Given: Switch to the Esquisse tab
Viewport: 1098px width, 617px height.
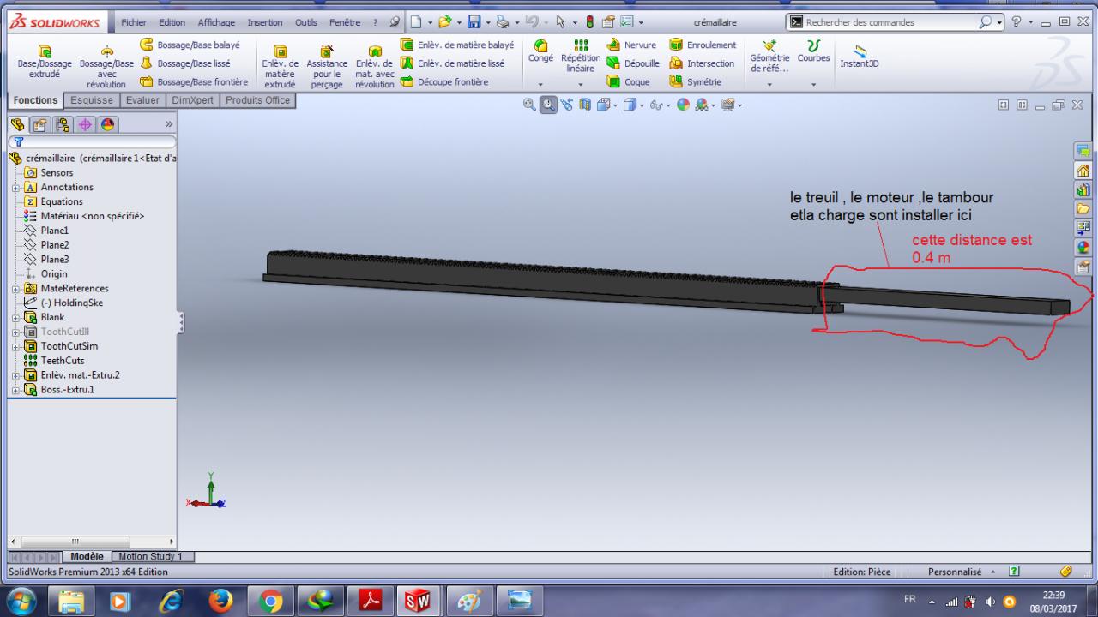Looking at the screenshot, I should (92, 100).
